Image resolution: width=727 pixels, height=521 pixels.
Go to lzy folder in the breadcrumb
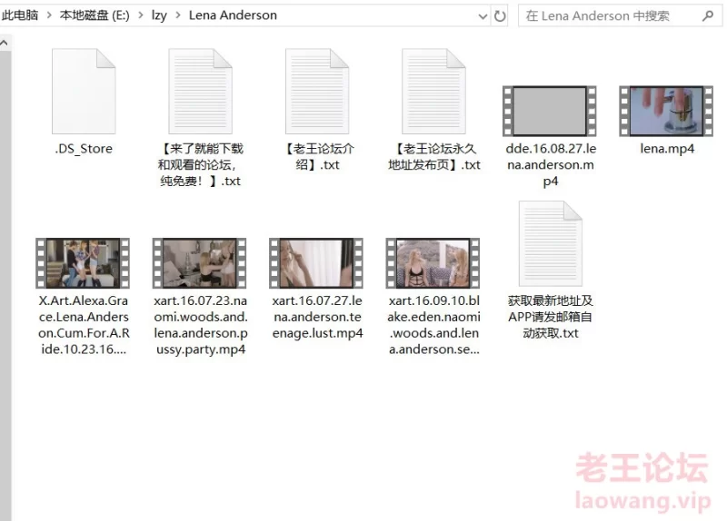(x=159, y=15)
